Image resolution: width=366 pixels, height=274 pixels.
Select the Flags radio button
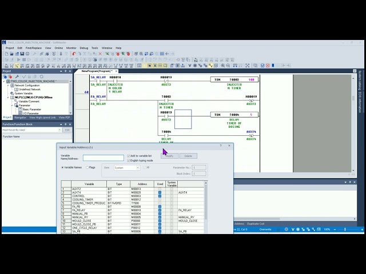(x=87, y=167)
